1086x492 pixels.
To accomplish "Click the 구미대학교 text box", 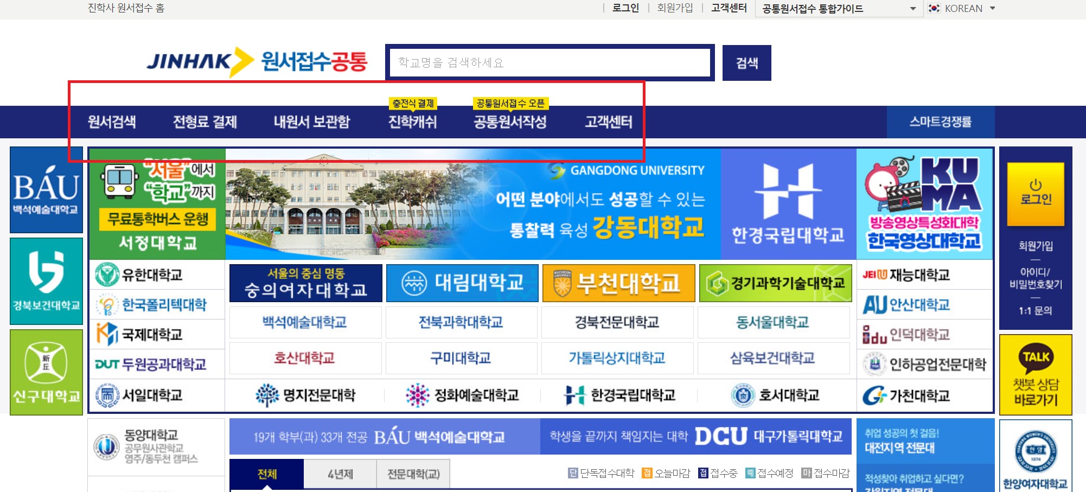I will click(462, 358).
